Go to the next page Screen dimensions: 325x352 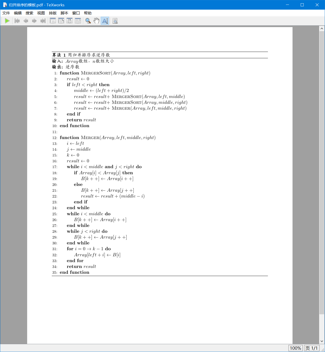34,21
